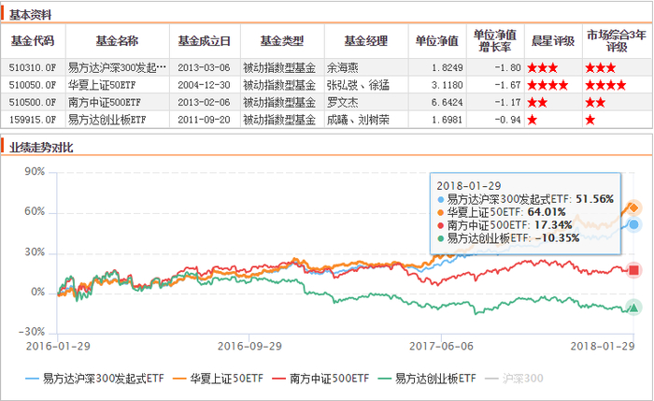The image size is (654, 401).
Task: Click inception date 2004-12-30
Action: (x=204, y=85)
